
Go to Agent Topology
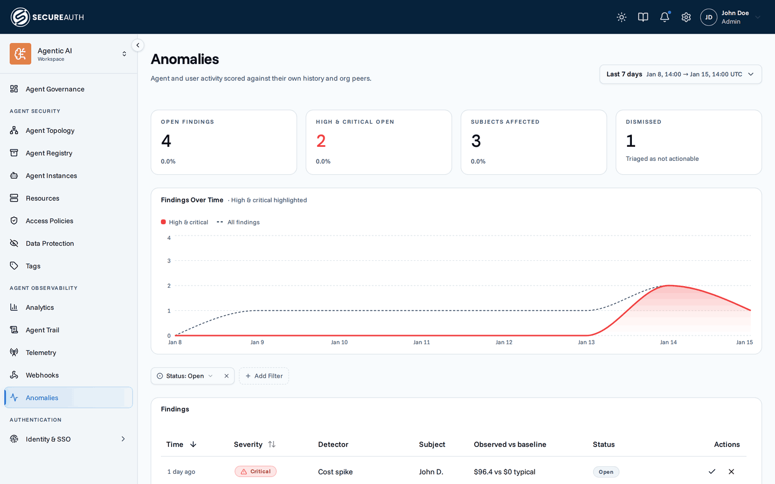(x=68, y=130)
